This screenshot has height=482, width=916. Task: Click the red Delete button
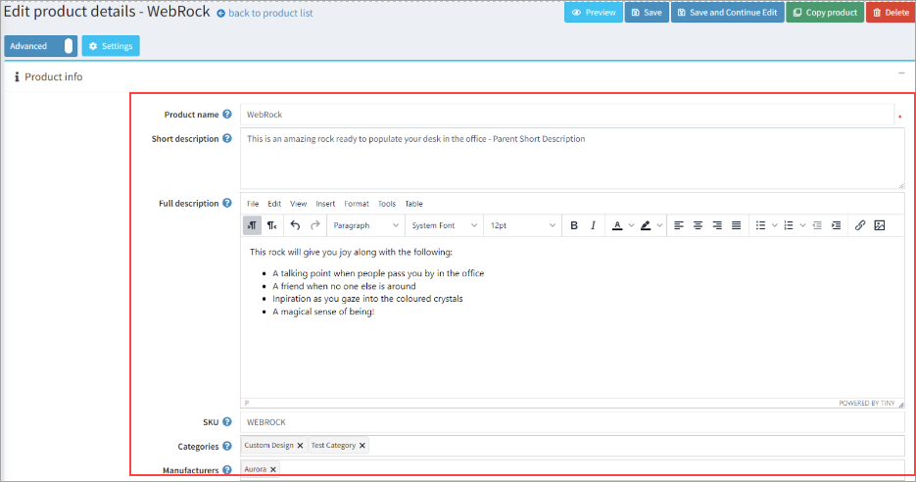point(891,13)
